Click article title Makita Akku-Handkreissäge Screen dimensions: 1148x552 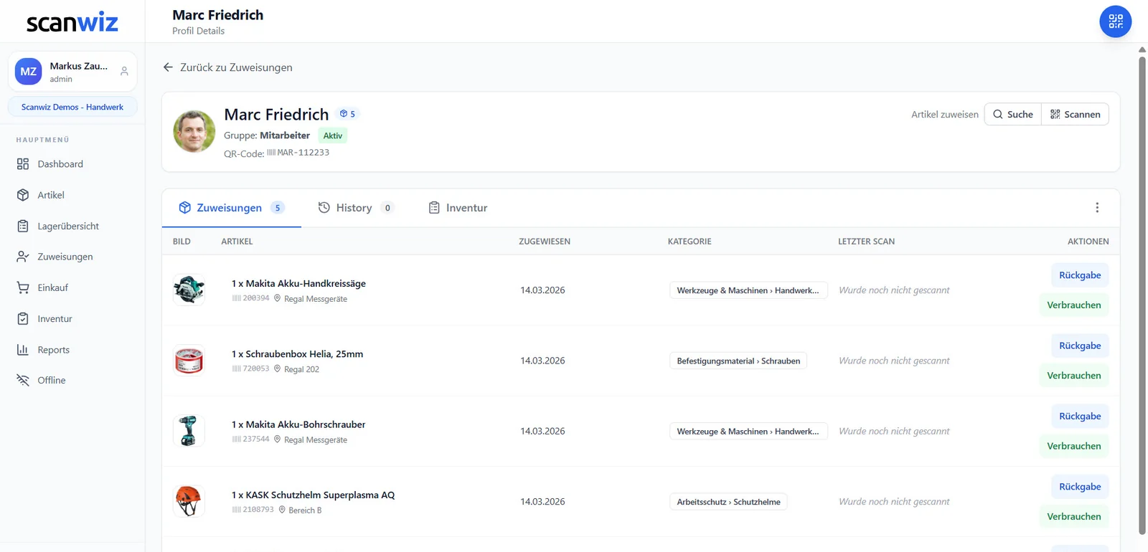click(298, 284)
